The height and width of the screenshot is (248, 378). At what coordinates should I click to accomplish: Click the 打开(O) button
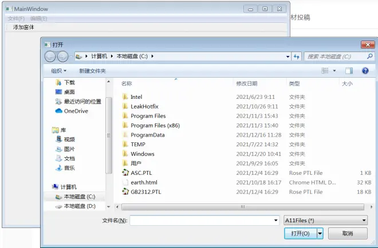[x=301, y=233]
